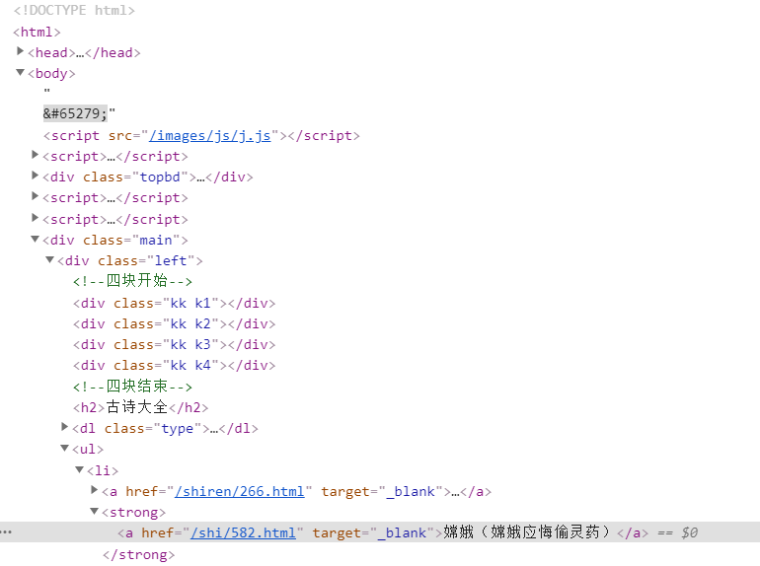
Task: Click the main class attribute value
Action: point(156,241)
